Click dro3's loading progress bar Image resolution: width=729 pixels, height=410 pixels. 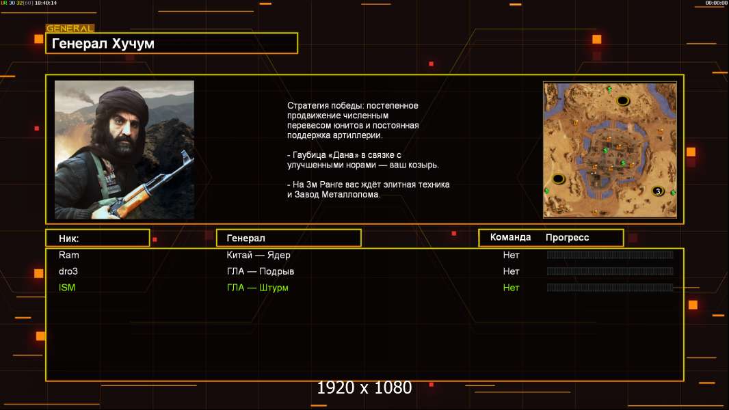coord(610,271)
